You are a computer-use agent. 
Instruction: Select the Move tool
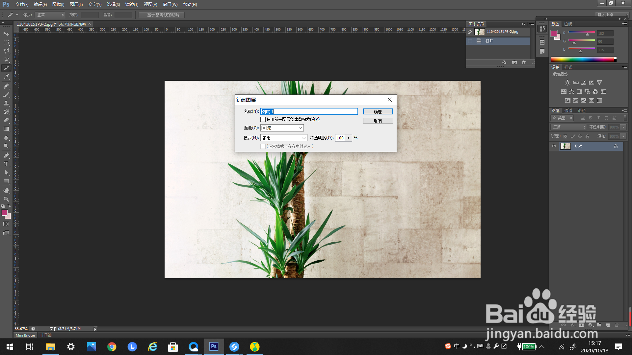(6, 34)
